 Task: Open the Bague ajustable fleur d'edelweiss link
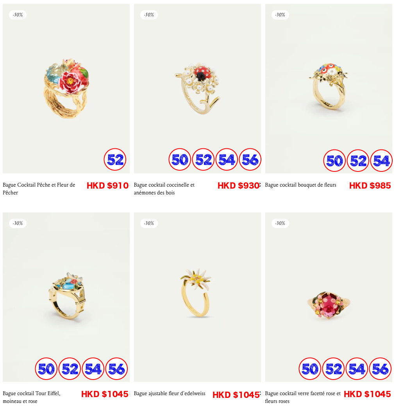pyautogui.click(x=170, y=393)
